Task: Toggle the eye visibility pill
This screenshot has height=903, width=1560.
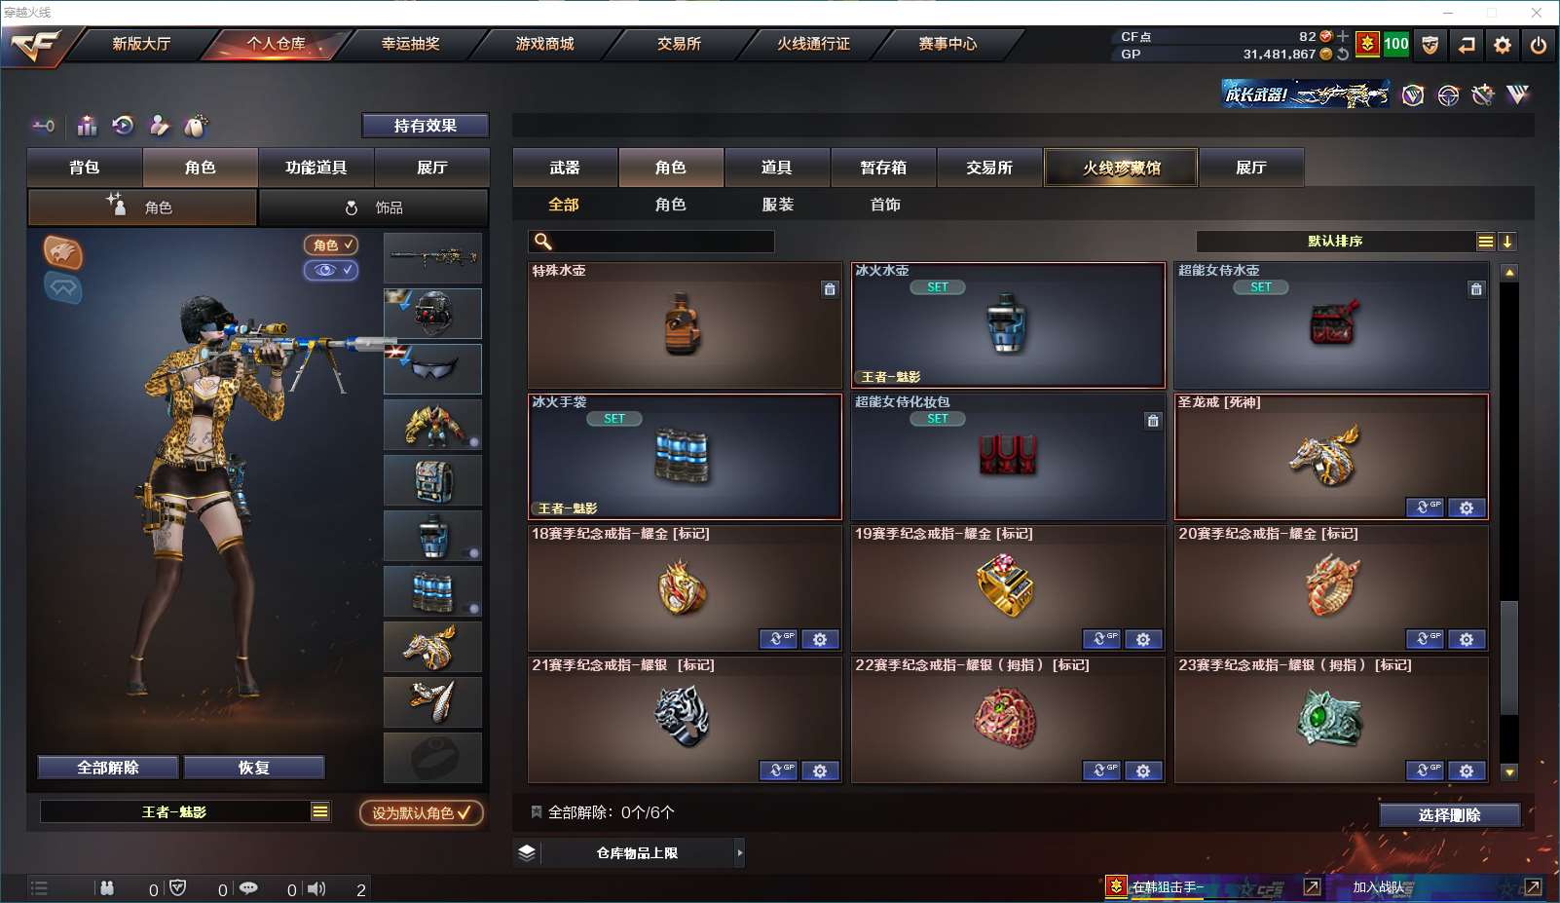Action: pos(331,270)
